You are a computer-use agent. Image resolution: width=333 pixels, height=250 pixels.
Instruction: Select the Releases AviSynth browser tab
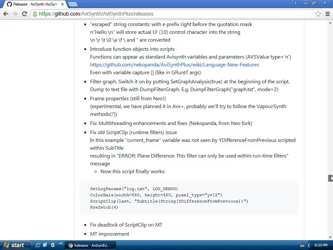[35, 4]
